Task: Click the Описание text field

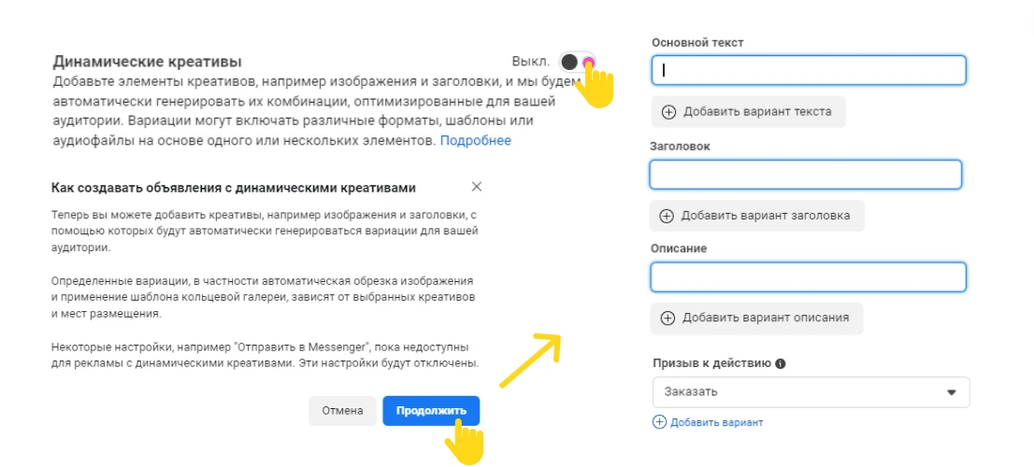Action: [x=809, y=277]
